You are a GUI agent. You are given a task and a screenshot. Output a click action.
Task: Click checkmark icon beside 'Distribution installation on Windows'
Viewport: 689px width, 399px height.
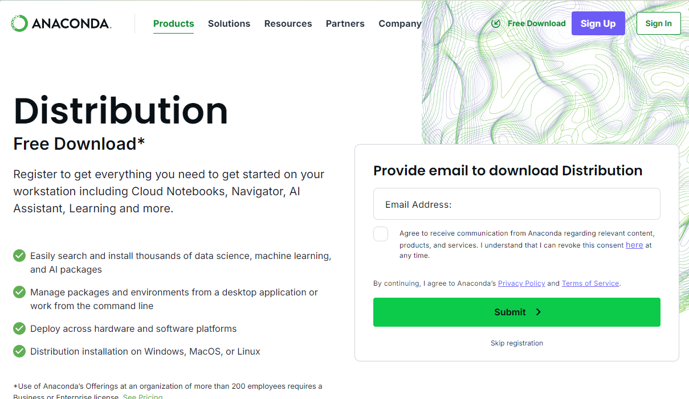19,351
